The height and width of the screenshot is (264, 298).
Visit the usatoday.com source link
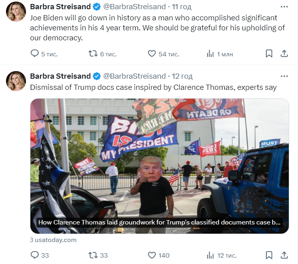coord(53,240)
